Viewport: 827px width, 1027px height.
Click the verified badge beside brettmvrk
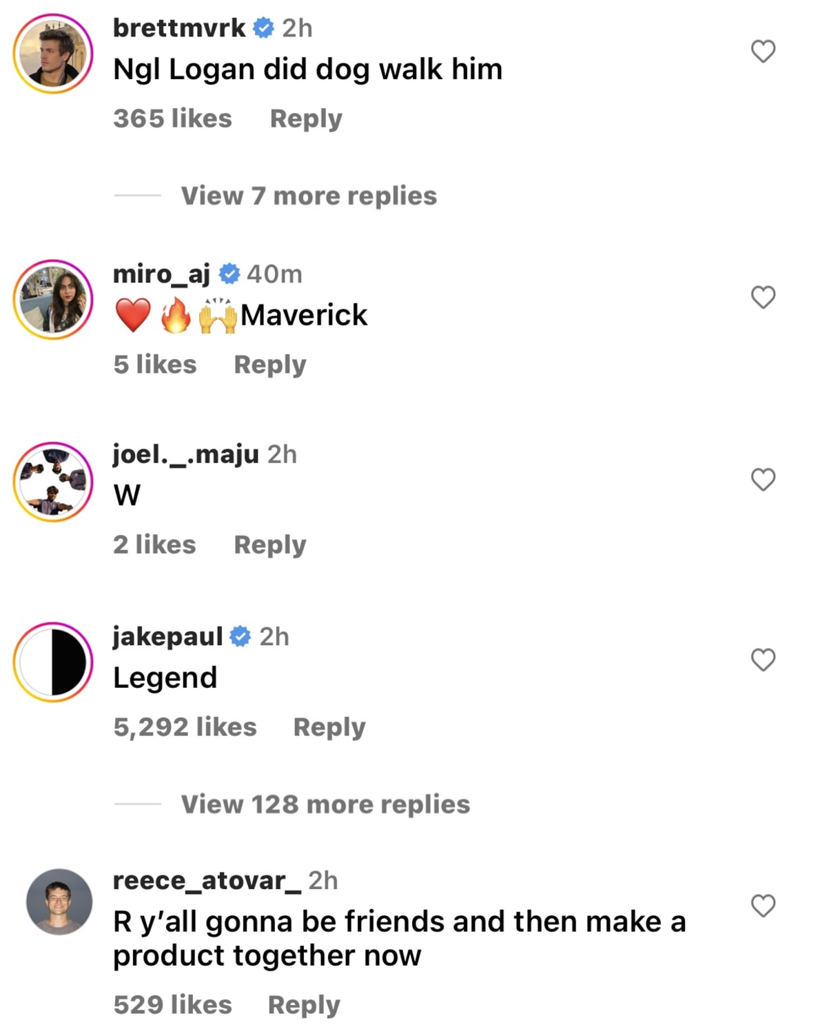coord(264,29)
